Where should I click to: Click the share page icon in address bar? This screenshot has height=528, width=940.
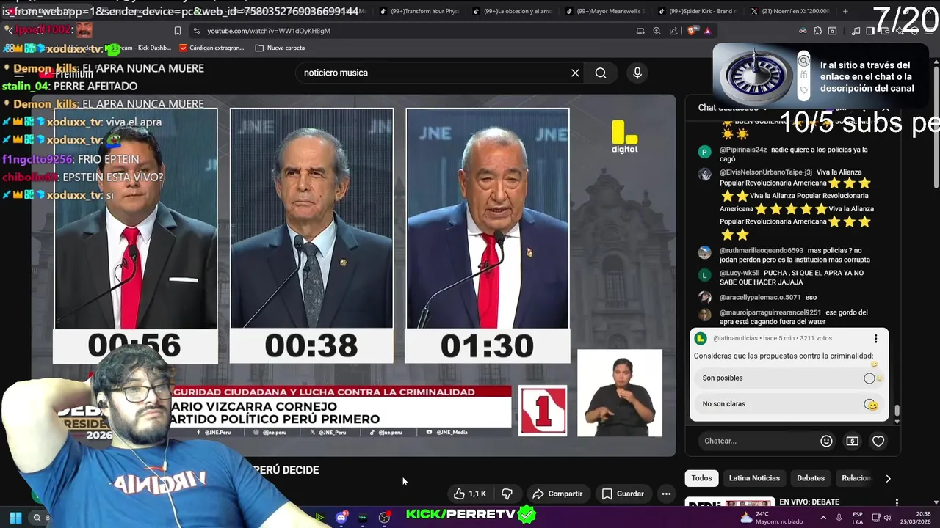(x=673, y=31)
